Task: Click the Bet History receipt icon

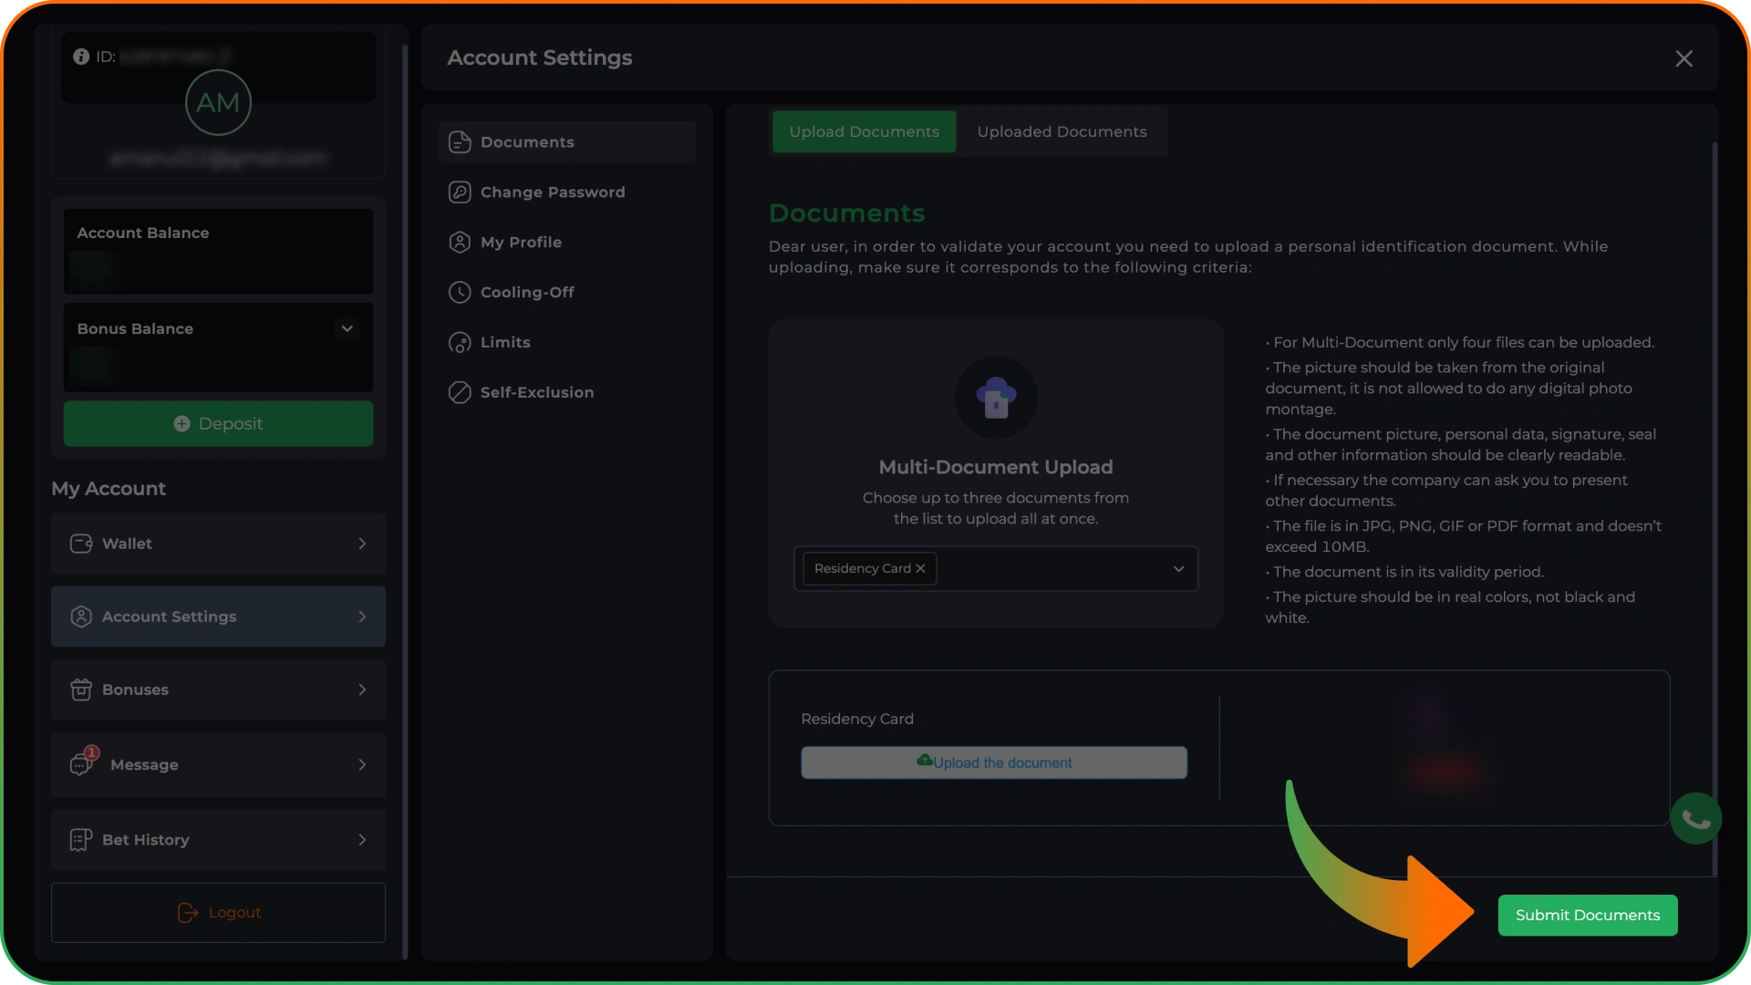Action: click(81, 840)
